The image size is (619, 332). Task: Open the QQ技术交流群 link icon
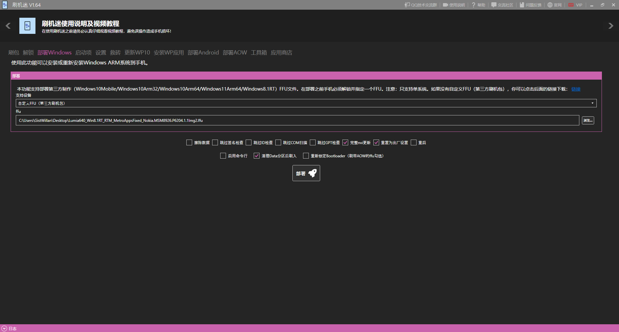tap(407, 5)
